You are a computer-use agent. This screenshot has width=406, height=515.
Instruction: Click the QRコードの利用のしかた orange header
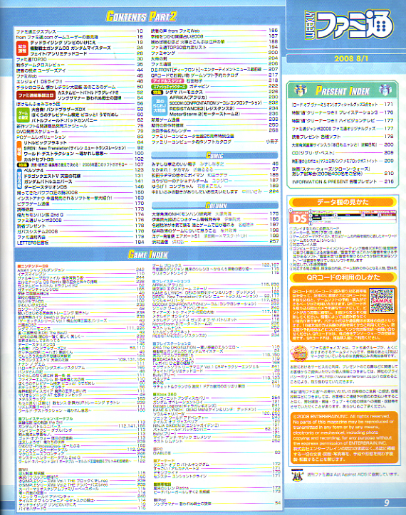343,277
